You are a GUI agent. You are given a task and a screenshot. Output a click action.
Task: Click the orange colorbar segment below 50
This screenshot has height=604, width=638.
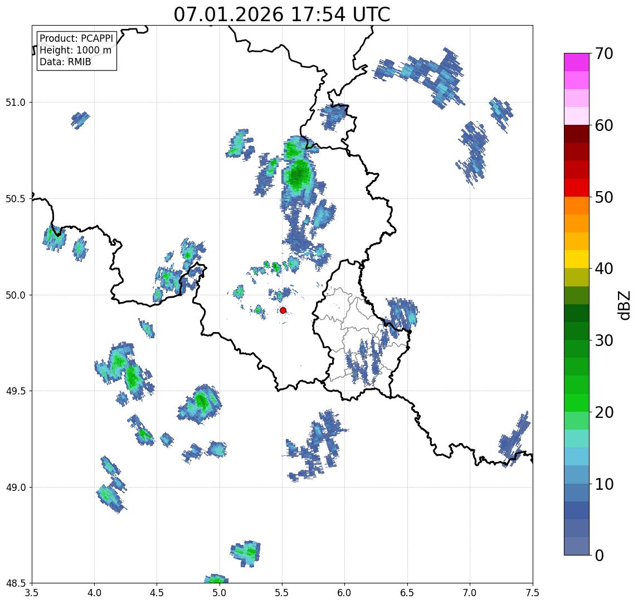tap(577, 206)
